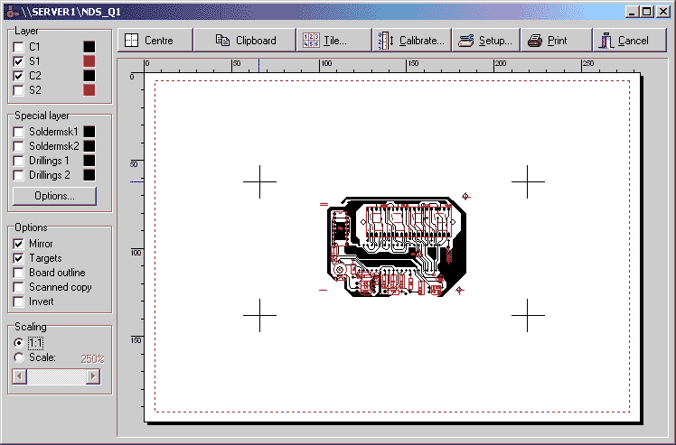Select the 1:1 scaling radio button

19,343
